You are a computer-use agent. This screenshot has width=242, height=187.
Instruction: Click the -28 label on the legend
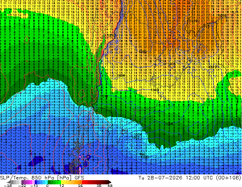8,185
